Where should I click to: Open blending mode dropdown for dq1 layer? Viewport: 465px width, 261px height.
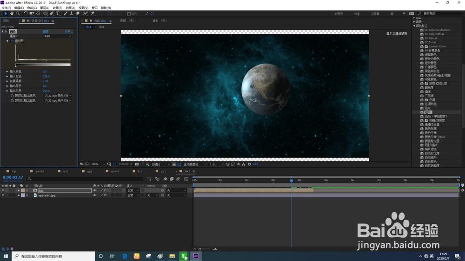pos(133,190)
